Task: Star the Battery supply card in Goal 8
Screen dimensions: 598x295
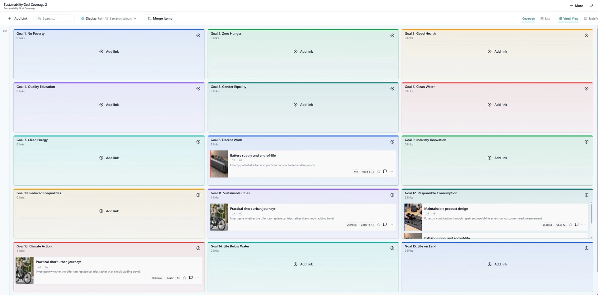Action: tap(378, 172)
